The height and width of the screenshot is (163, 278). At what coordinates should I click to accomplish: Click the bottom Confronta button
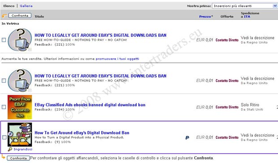click(18, 158)
